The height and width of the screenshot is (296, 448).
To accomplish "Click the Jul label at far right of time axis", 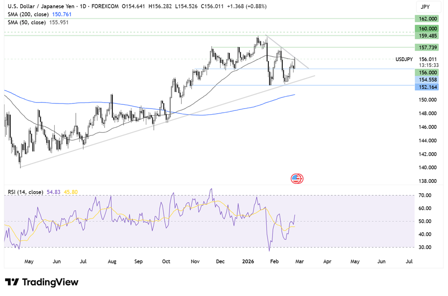I will point(409,262).
